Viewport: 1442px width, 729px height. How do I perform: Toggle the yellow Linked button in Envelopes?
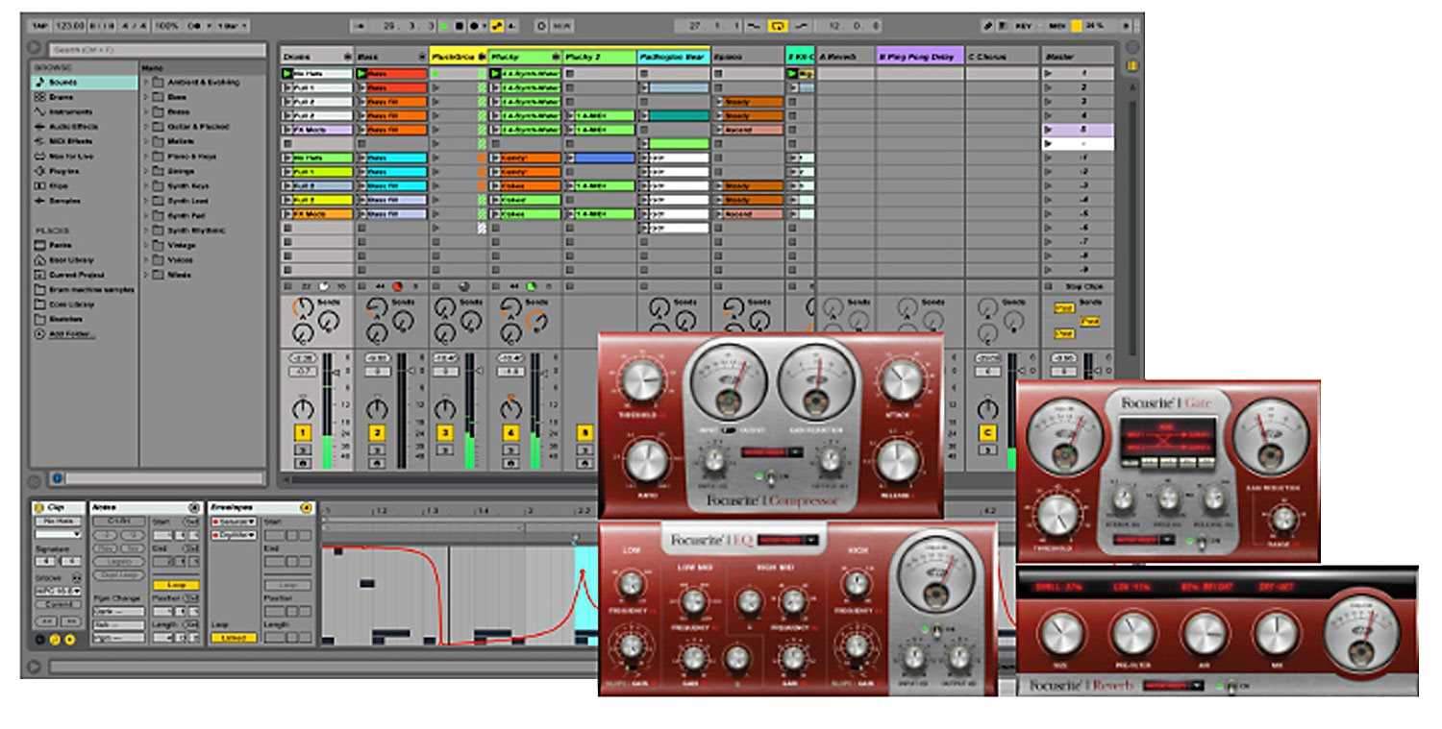point(234,638)
